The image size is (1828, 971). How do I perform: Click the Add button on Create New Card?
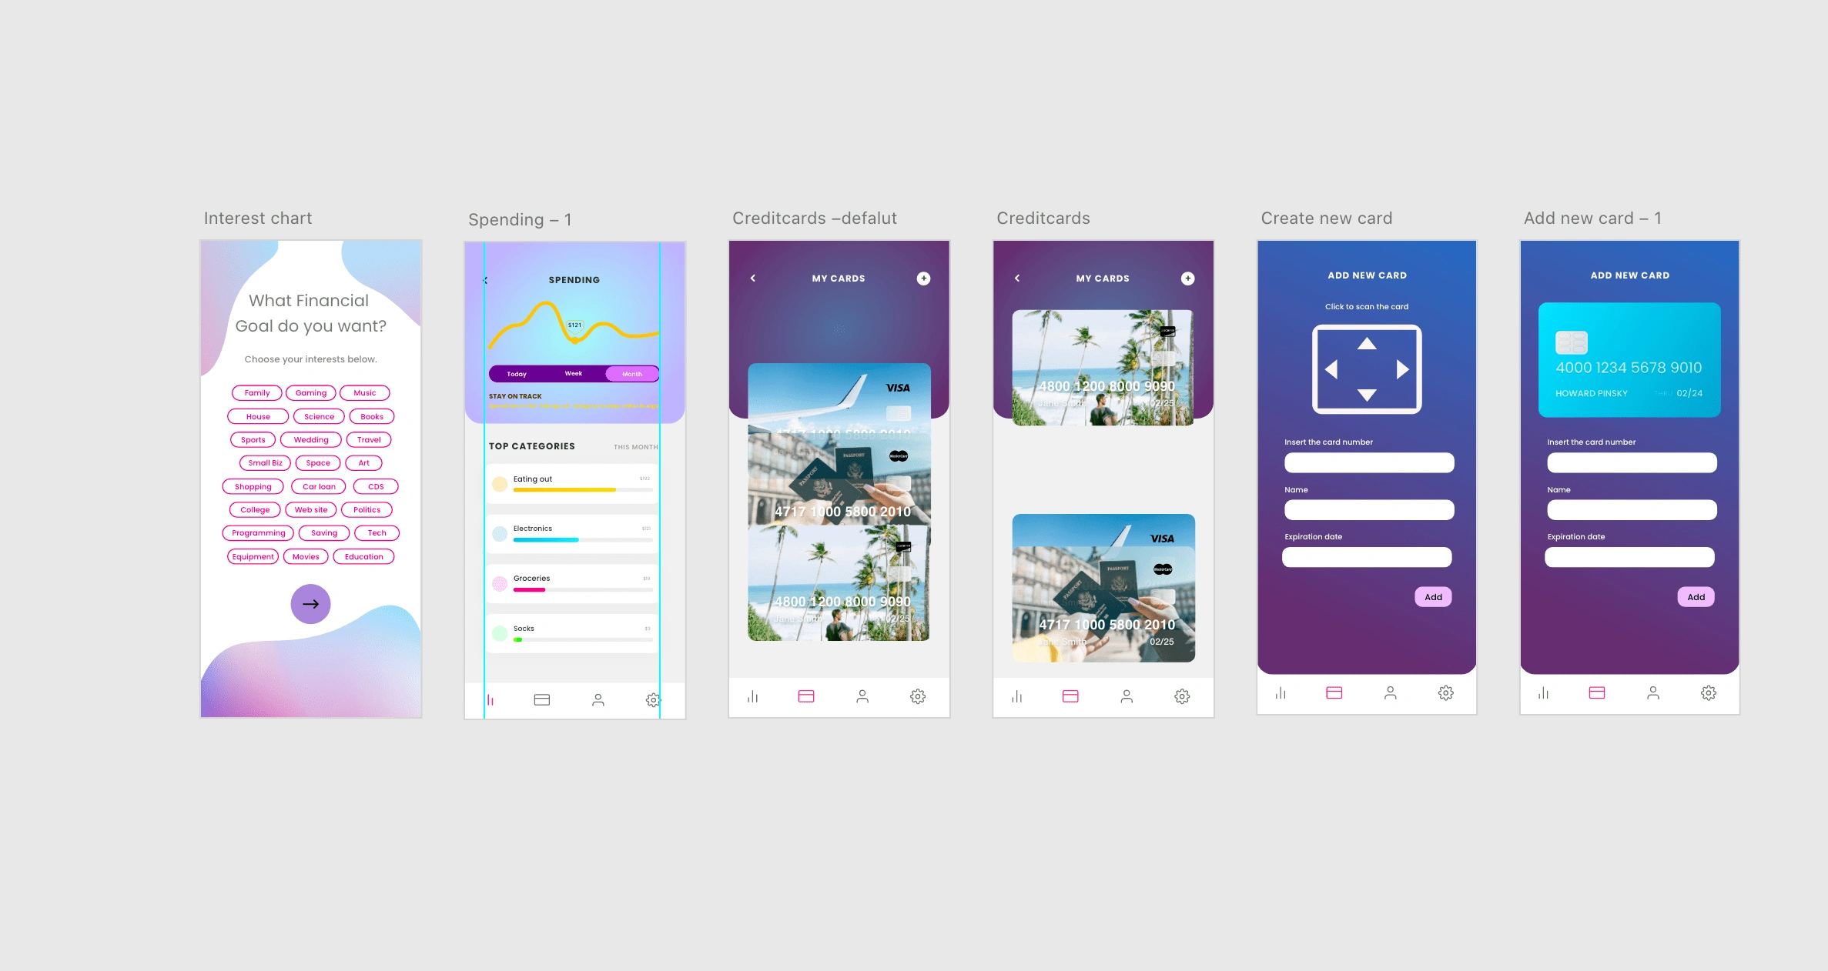[1434, 596]
